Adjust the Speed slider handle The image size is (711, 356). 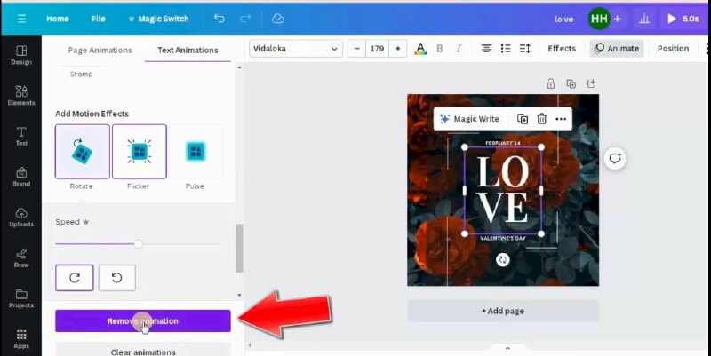[x=138, y=243]
